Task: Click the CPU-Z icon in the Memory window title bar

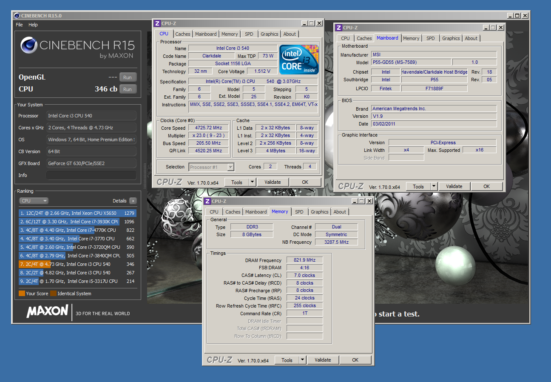Action: [207, 201]
